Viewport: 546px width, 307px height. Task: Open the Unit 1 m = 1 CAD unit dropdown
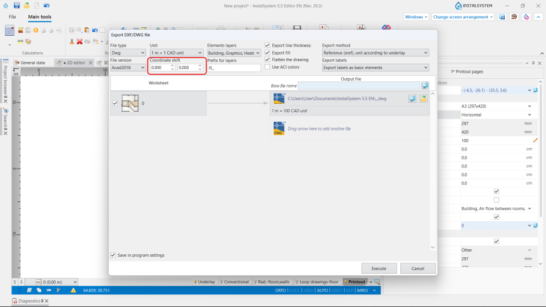[x=176, y=53]
